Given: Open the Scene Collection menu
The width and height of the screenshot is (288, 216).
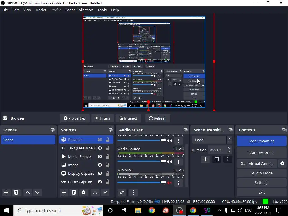Looking at the screenshot, I should [79, 10].
